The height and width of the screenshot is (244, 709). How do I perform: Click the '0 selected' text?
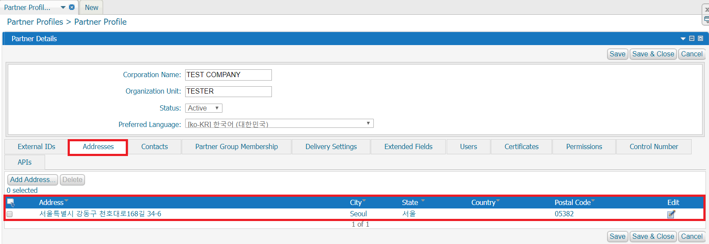tap(22, 190)
